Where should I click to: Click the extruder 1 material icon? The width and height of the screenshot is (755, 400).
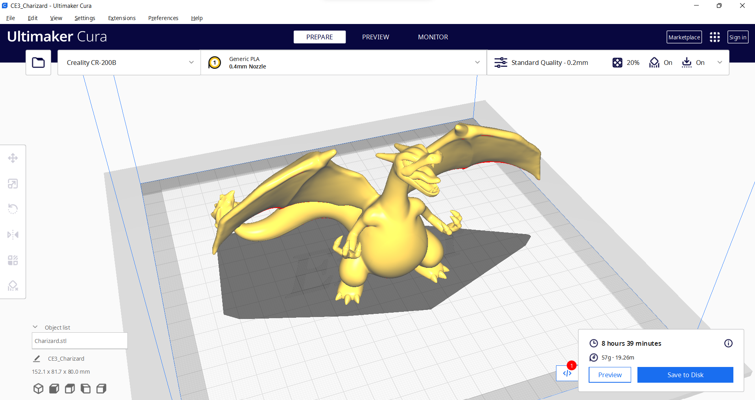215,63
